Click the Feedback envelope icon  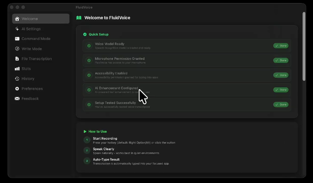[x=17, y=99]
